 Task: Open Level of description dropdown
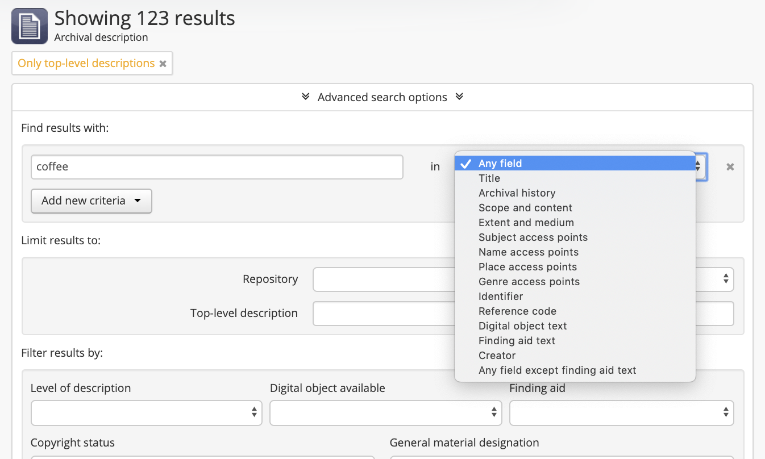point(147,413)
